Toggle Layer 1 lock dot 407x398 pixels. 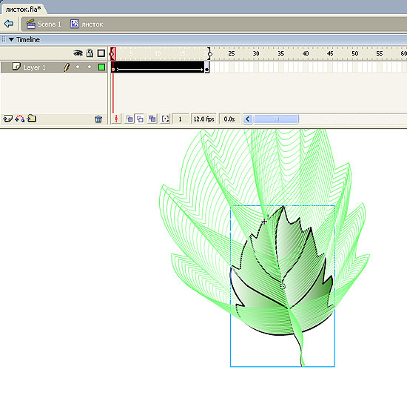(90, 67)
